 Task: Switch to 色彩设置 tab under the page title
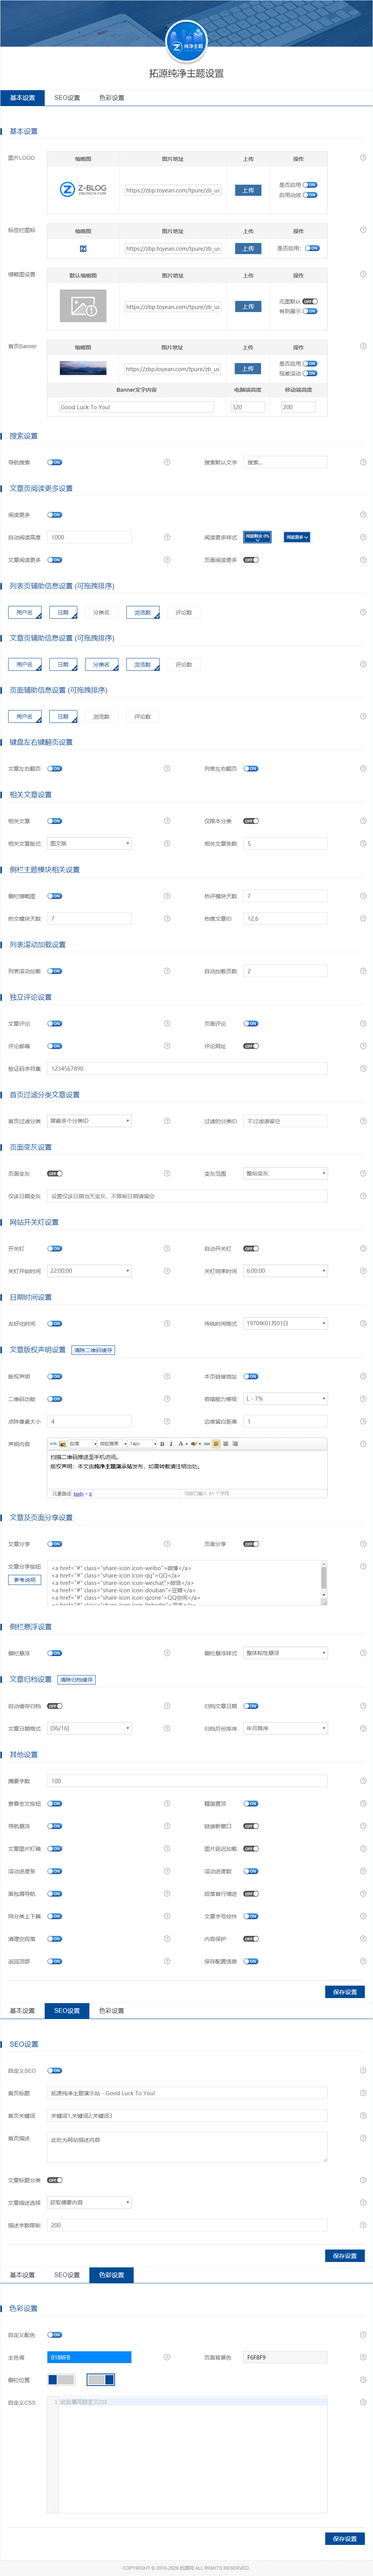111,98
